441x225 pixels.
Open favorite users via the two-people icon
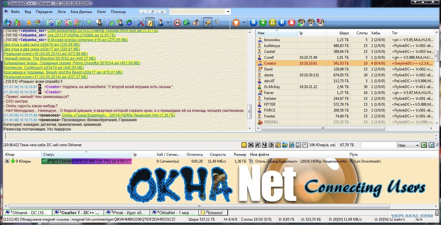coord(38,23)
